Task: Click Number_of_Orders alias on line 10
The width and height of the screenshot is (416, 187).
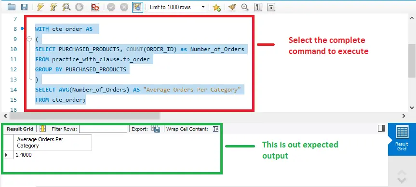Action: pos(217,49)
